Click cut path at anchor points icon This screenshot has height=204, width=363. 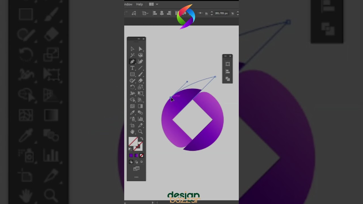tap(134, 13)
